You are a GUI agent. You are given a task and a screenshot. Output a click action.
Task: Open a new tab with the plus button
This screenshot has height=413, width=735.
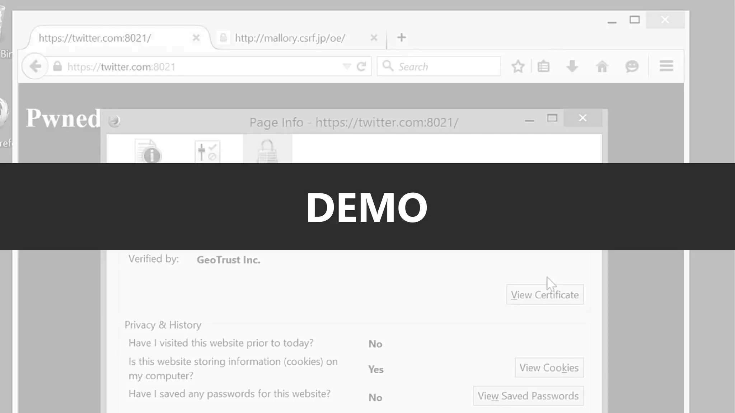[x=402, y=37]
